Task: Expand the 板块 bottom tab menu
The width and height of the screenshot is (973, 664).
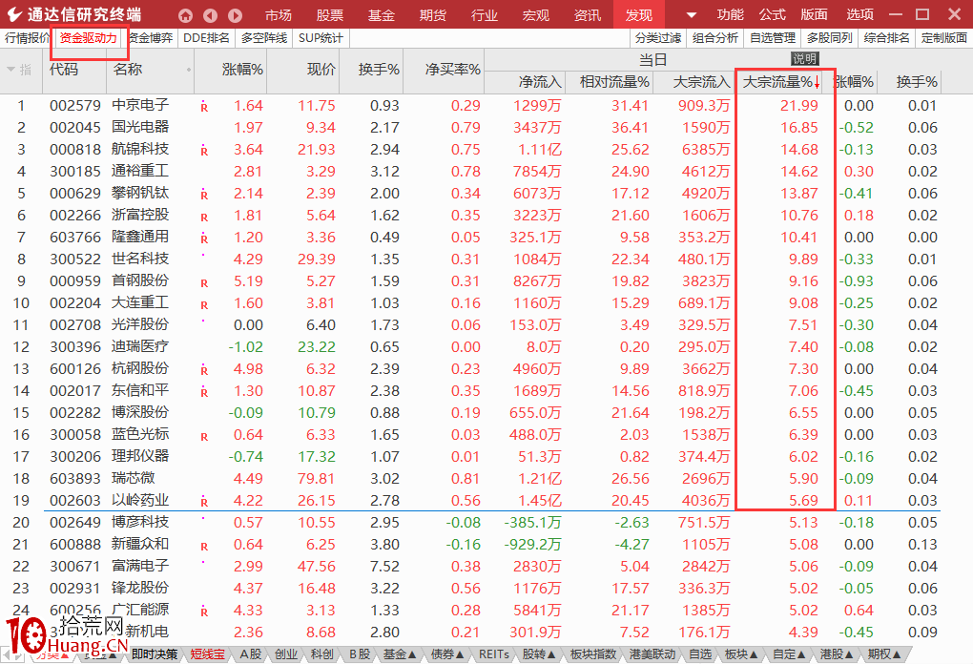Action: (x=740, y=654)
